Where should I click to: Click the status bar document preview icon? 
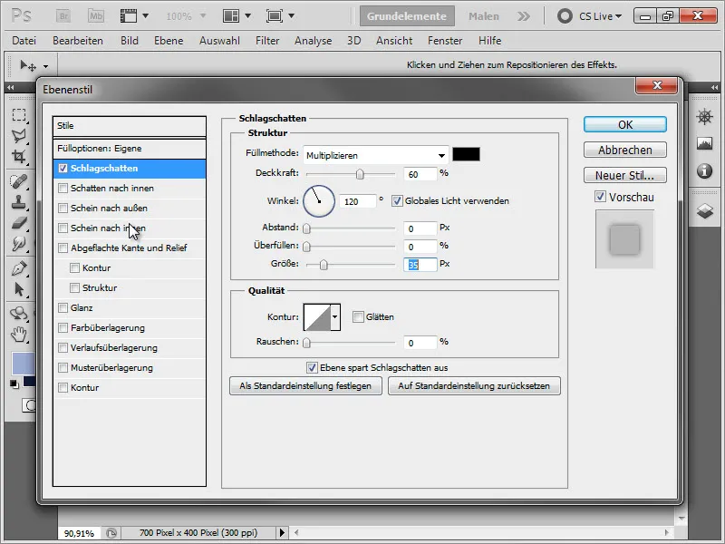click(x=111, y=533)
